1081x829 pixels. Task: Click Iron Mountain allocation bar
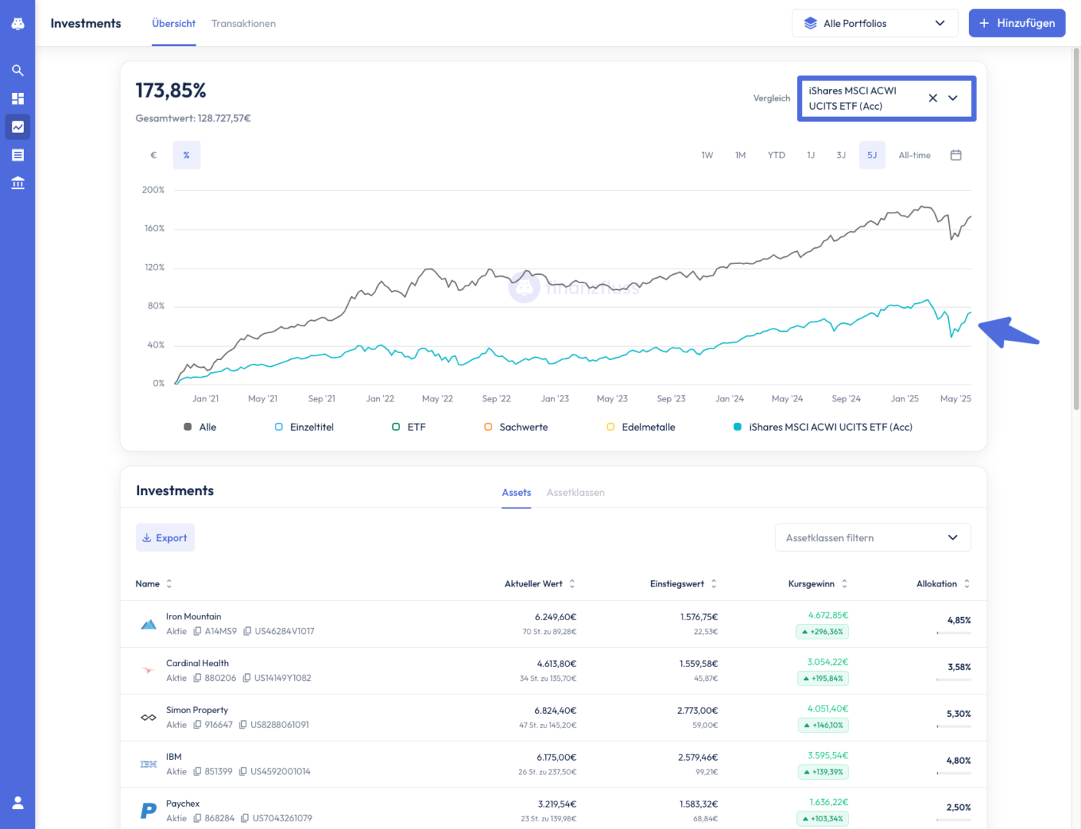pyautogui.click(x=954, y=632)
